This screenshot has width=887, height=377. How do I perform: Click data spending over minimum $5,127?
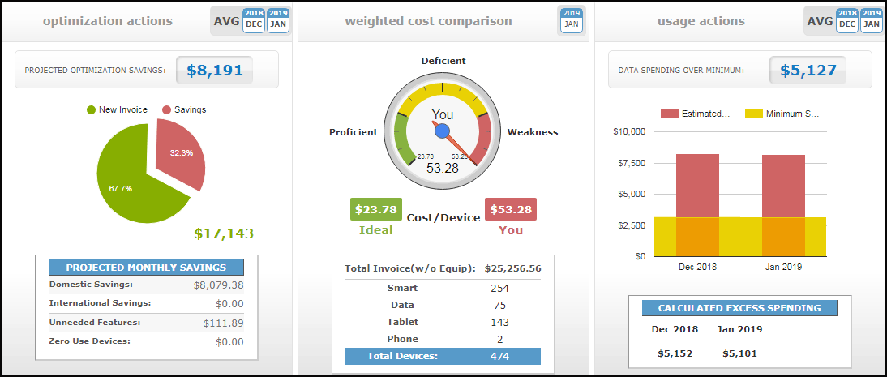(808, 71)
